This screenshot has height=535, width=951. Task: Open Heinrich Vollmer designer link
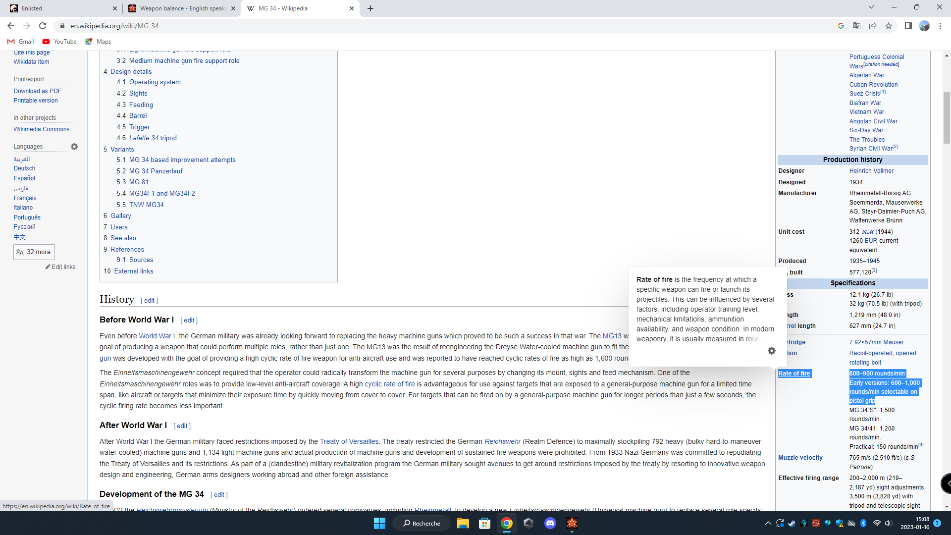click(x=872, y=171)
